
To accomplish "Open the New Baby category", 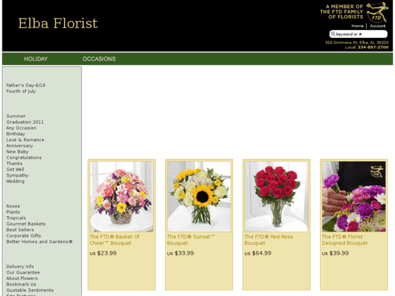I will 17,152.
